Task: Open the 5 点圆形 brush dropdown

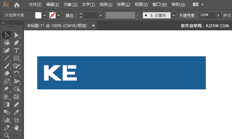Action: click(x=174, y=15)
